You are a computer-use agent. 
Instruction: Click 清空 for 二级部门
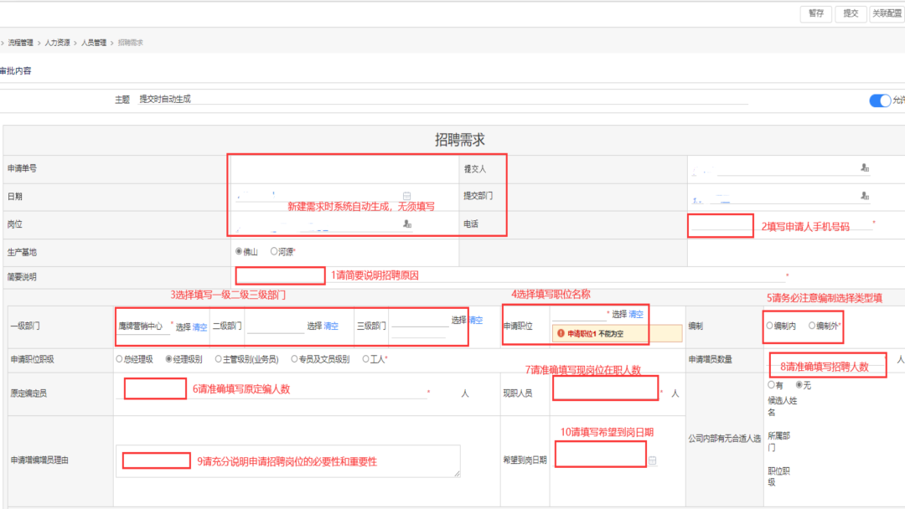click(x=331, y=326)
